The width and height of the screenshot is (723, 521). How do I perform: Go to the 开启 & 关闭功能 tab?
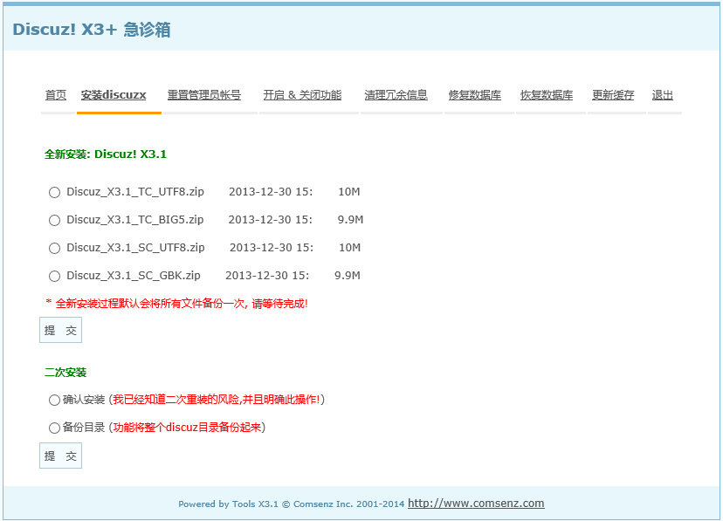pyautogui.click(x=302, y=95)
